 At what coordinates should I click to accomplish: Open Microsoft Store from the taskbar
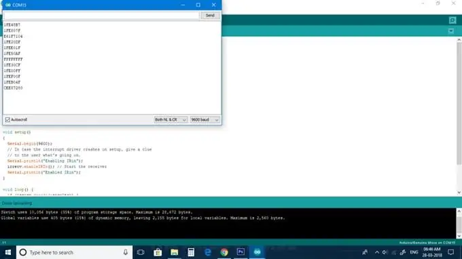click(158, 252)
